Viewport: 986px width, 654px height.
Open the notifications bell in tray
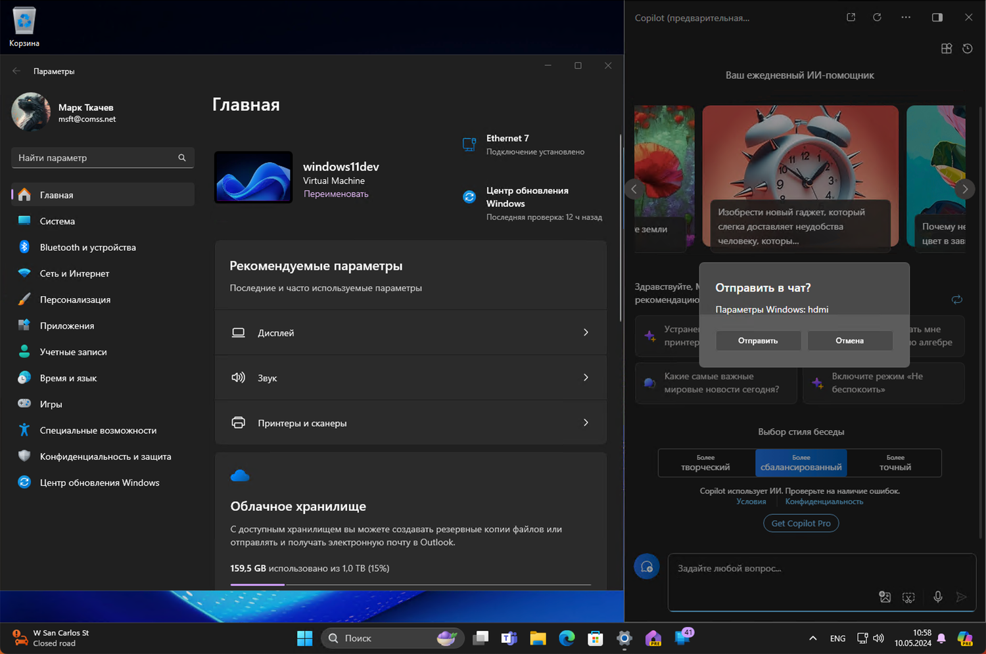(941, 638)
